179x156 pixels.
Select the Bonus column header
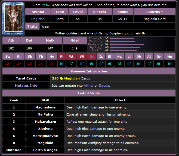click(x=123, y=11)
